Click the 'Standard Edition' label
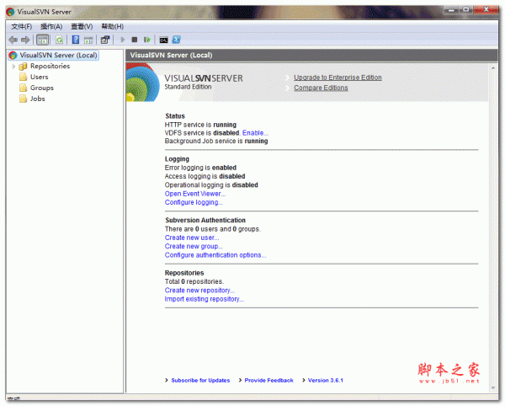Viewport: 505px width, 406px height. [x=188, y=87]
